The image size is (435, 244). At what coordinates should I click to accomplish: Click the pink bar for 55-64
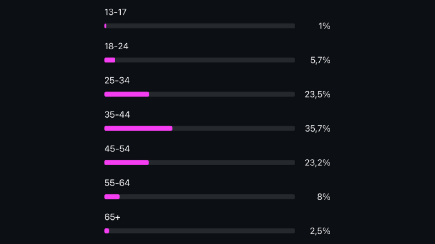pyautogui.click(x=112, y=197)
